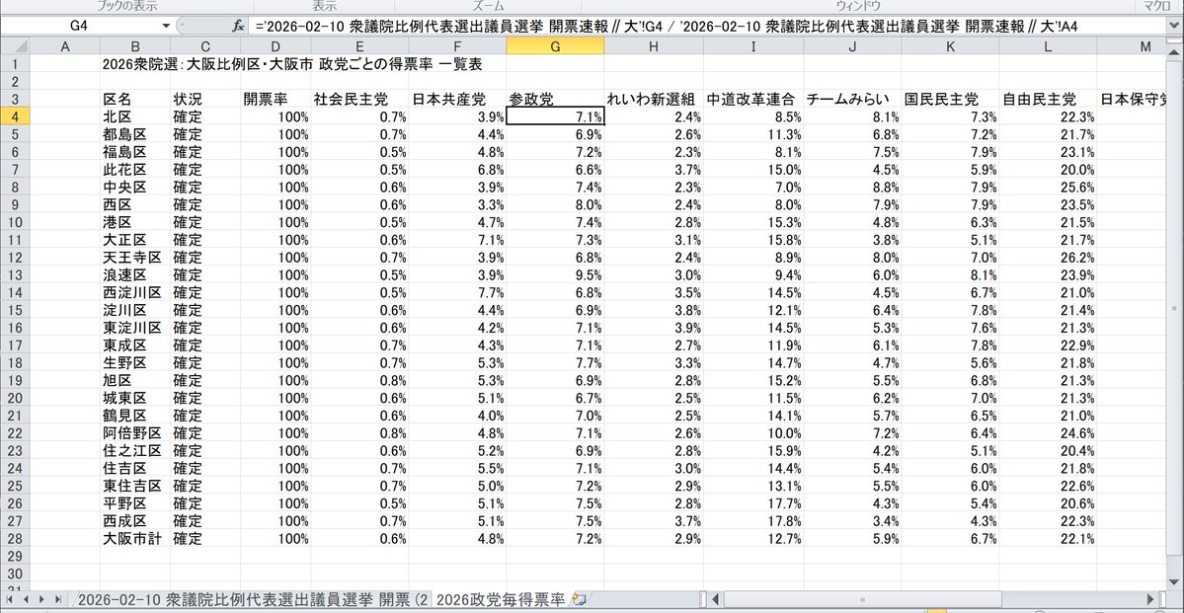Go to the last sheet tab
Screen dimensions: 1184x613
[x=59, y=599]
